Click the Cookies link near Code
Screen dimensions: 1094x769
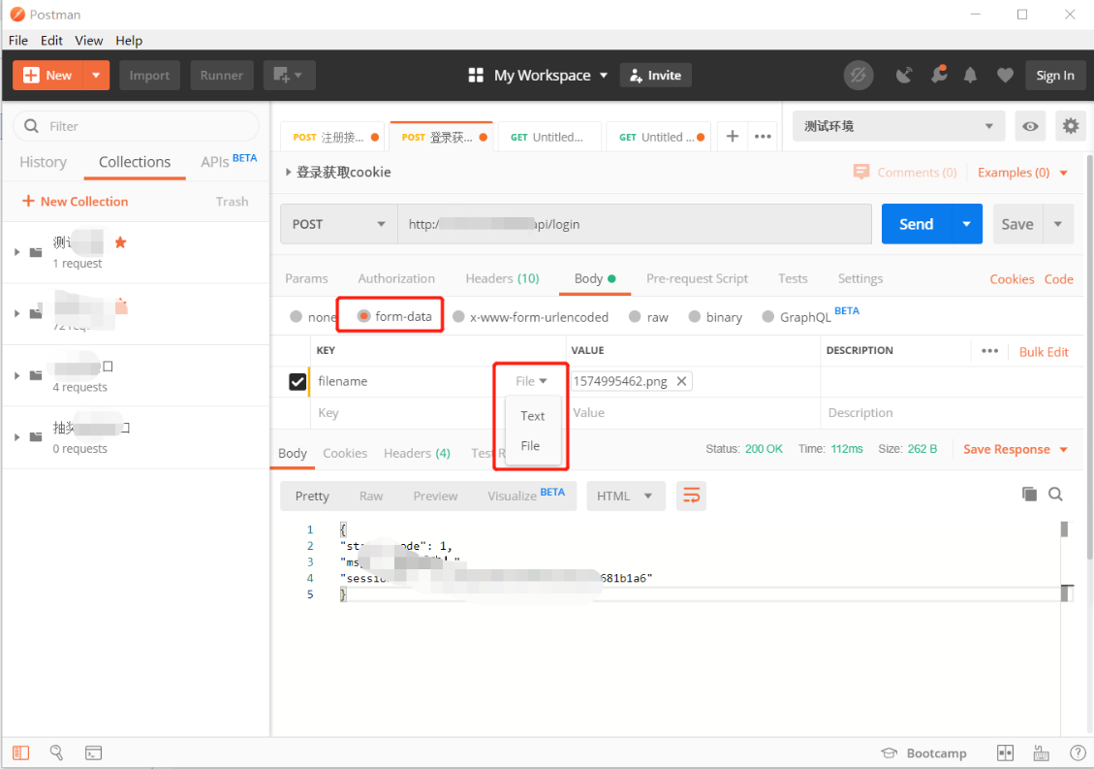pyautogui.click(x=1012, y=279)
